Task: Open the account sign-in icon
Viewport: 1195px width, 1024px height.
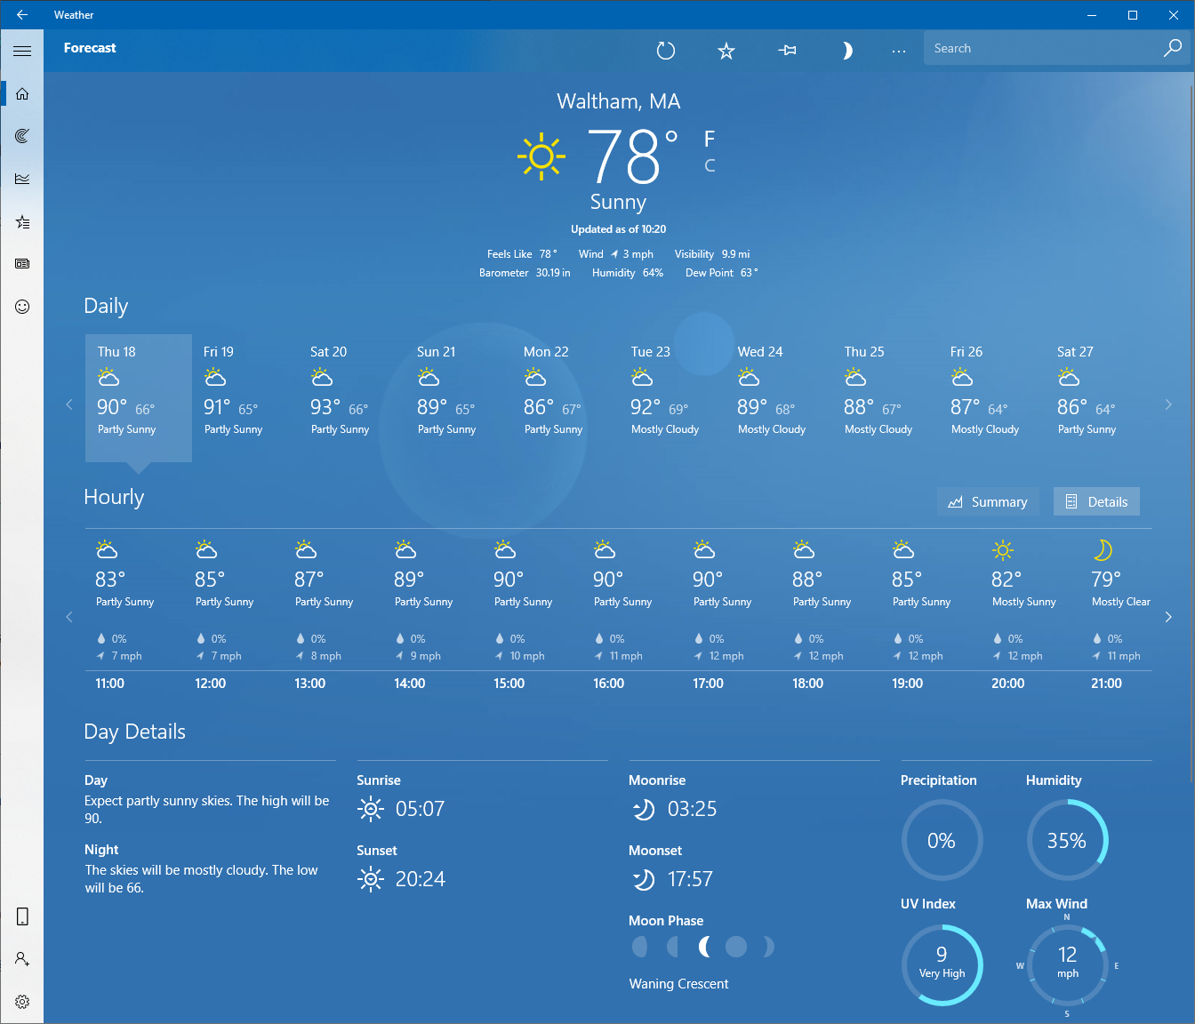Action: (22, 959)
